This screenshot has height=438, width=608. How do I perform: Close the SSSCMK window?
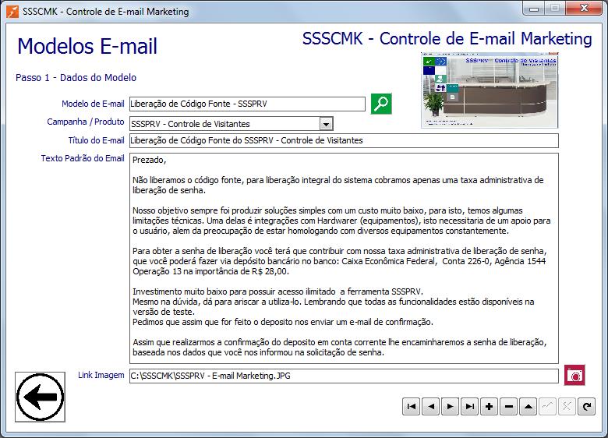tap(585, 9)
